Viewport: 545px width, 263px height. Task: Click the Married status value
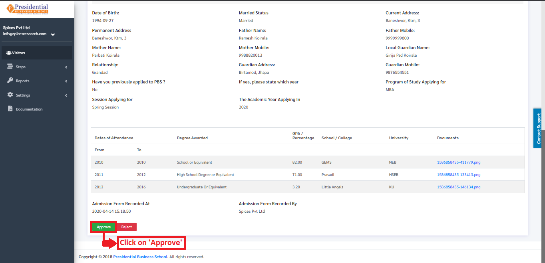246,21
